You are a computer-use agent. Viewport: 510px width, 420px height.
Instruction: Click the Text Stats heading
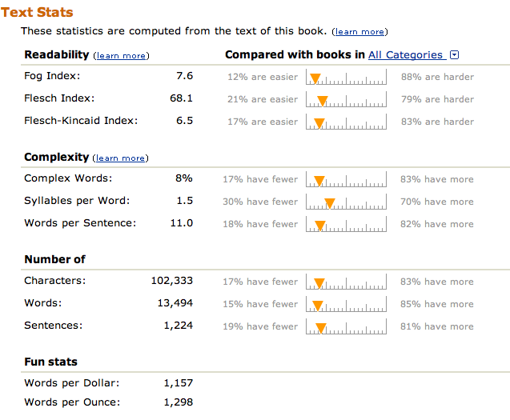37,12
